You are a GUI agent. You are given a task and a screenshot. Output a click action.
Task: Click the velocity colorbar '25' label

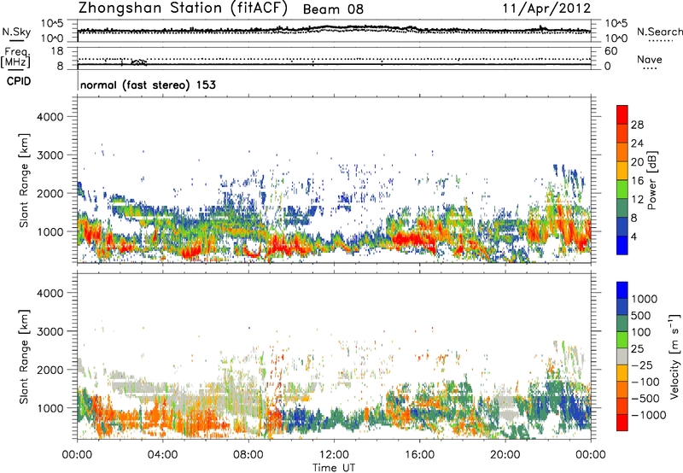tap(638, 349)
